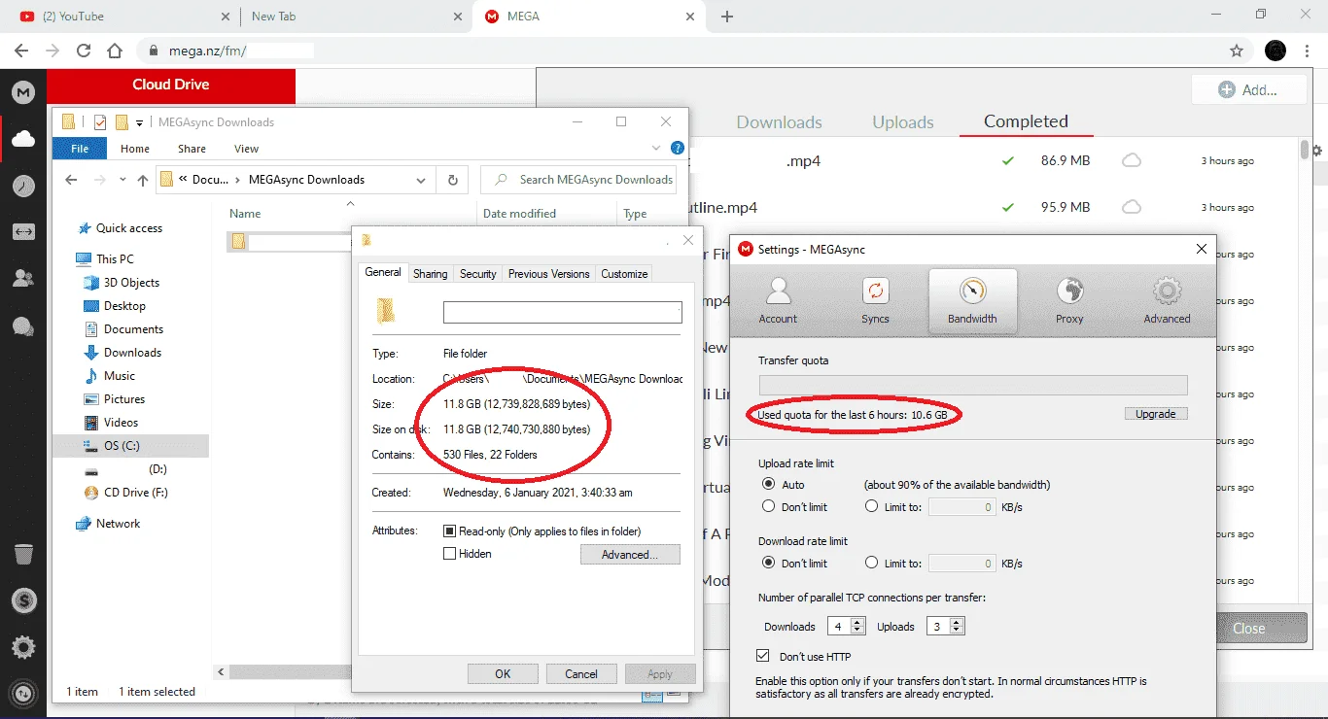Switch to the Sharing tab in Properties
Viewport: 1328px width, 719px height.
click(430, 274)
